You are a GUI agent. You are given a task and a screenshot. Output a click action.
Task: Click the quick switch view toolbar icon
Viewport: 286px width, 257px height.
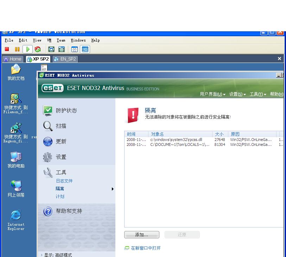pyautogui.click(x=62, y=49)
